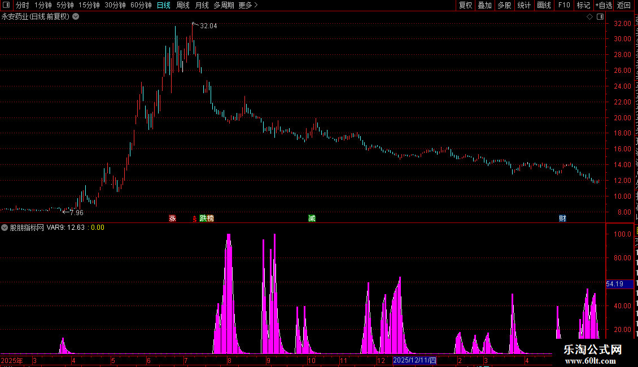638x367 pixels.
Task: Click the 统计 statistics button
Action: [524, 5]
